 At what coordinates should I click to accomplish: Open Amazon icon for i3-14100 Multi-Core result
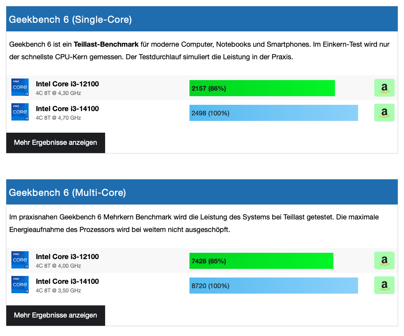click(384, 285)
